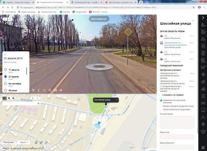Click the Комментарий text area
The width and height of the screenshot is (207, 151).
coord(177,122)
